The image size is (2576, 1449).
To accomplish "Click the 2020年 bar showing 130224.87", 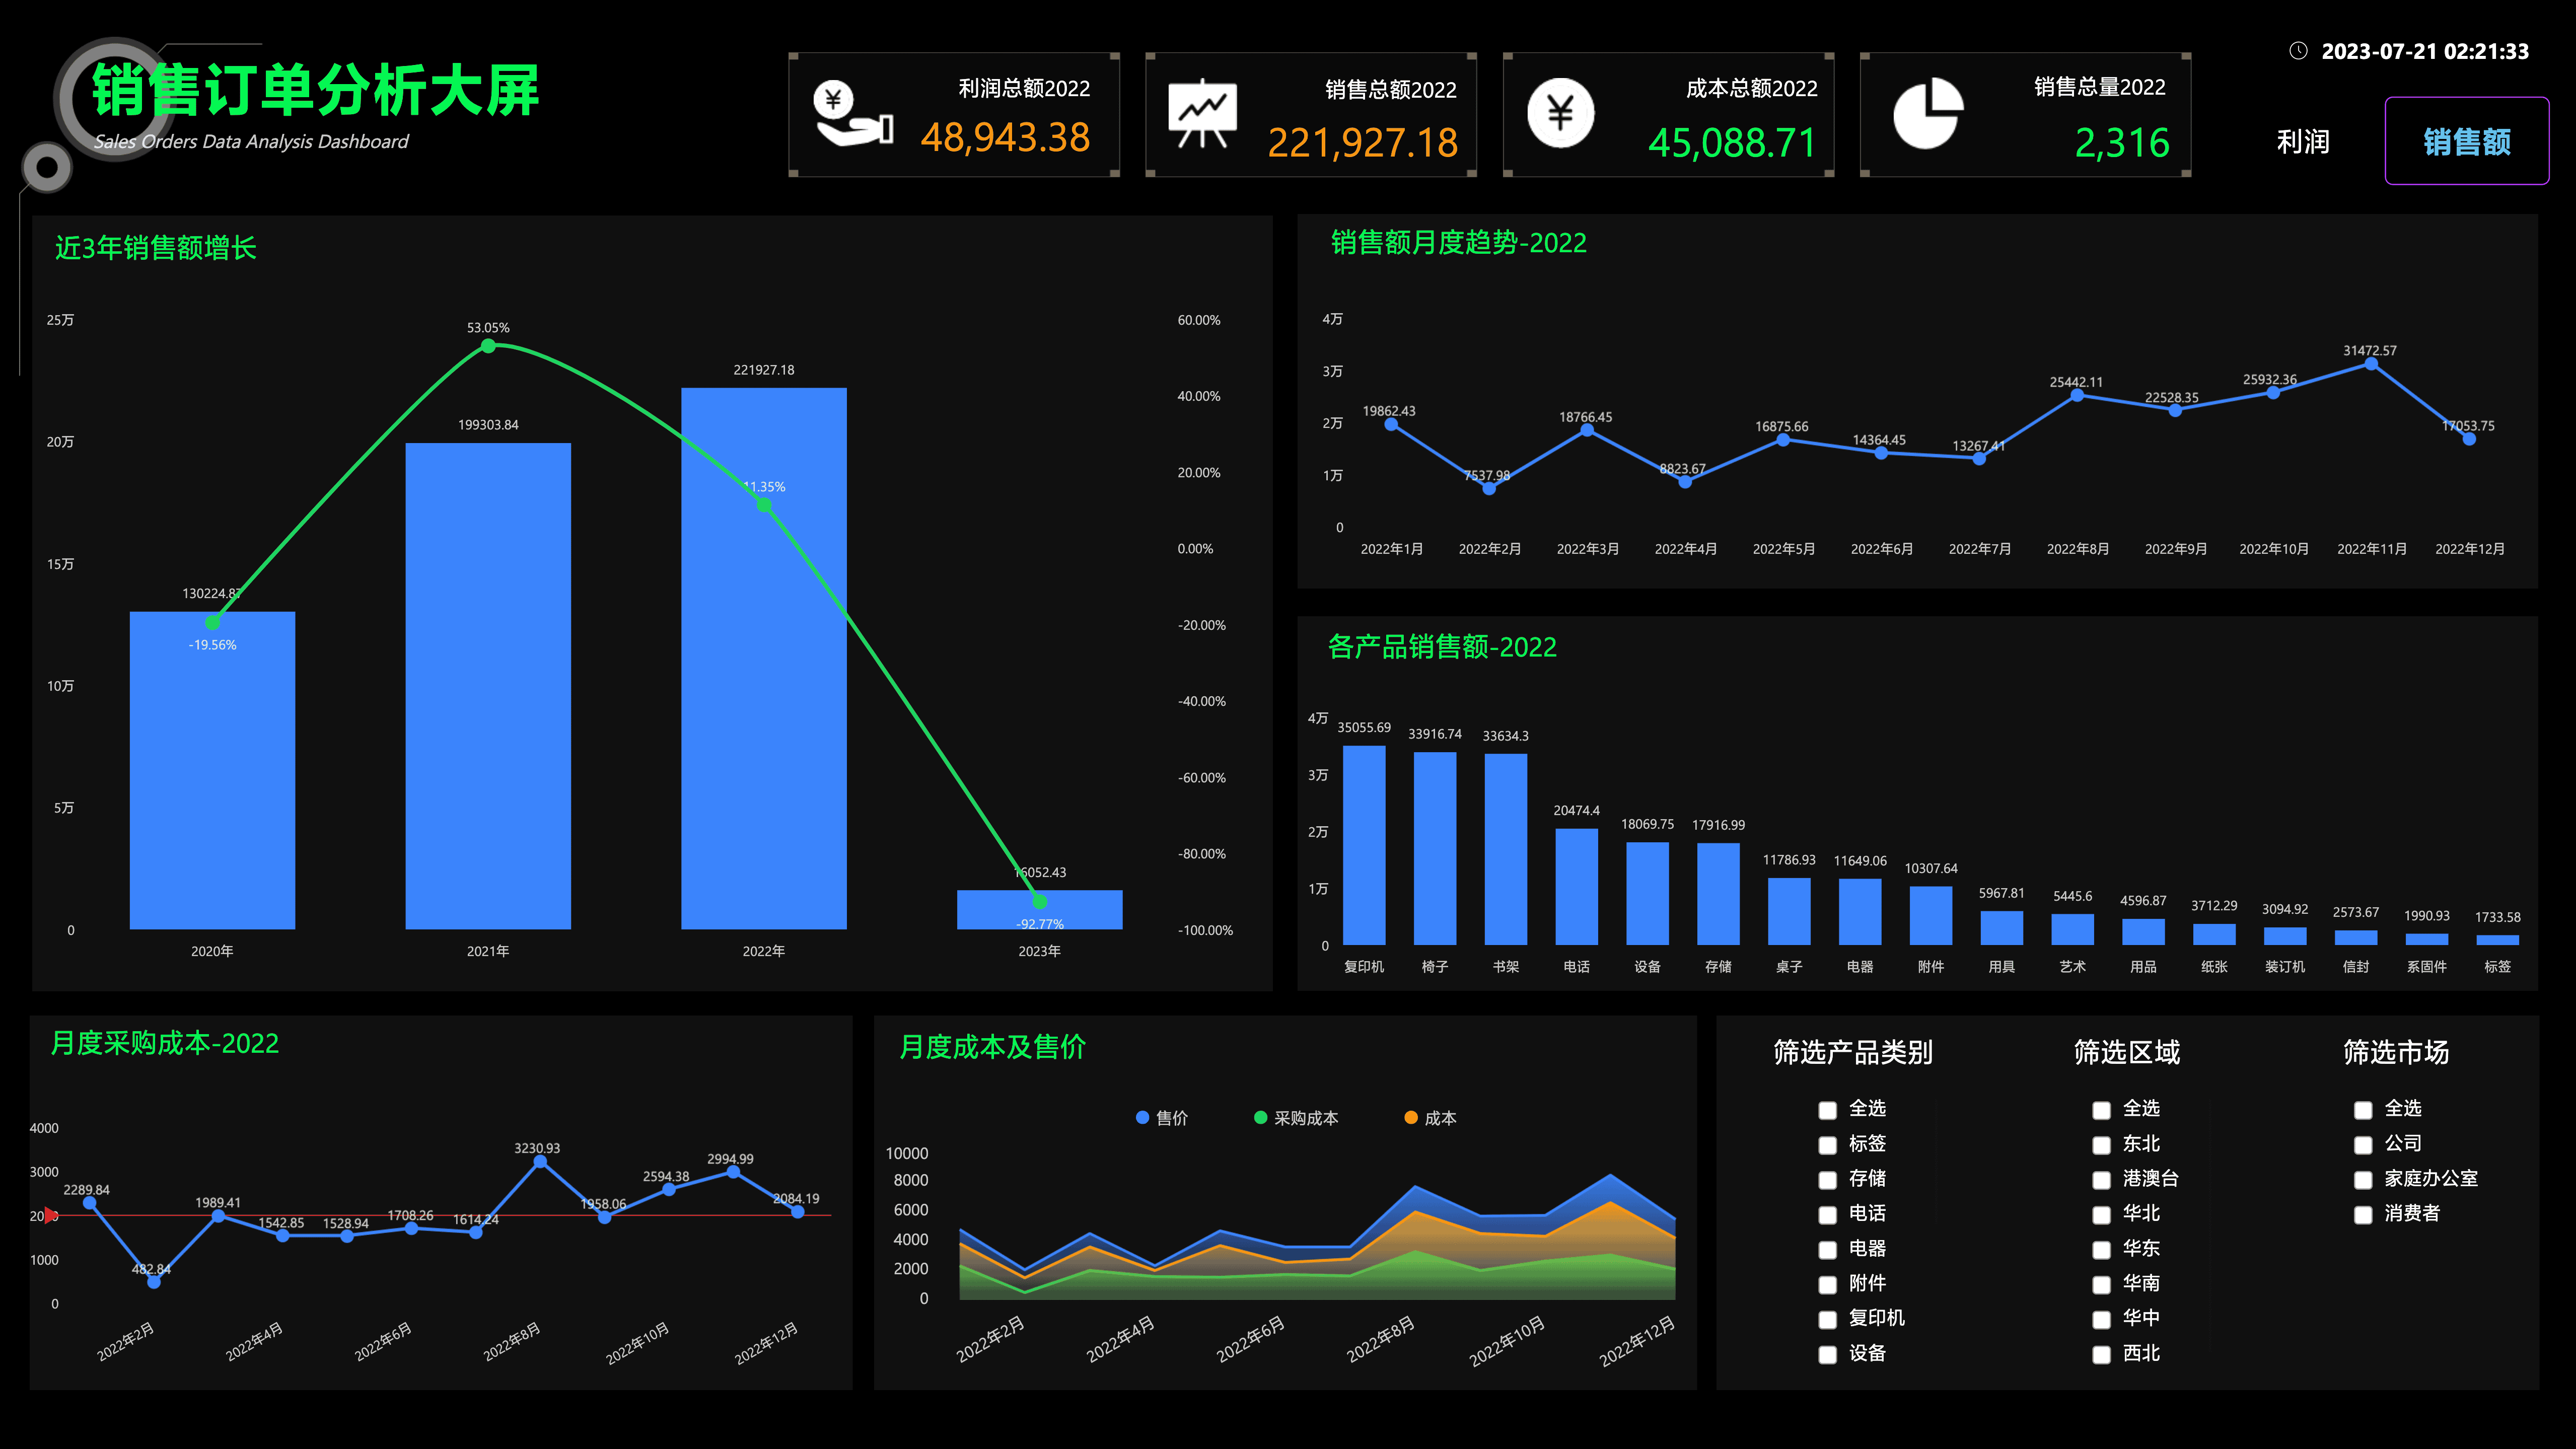I will (x=212, y=770).
